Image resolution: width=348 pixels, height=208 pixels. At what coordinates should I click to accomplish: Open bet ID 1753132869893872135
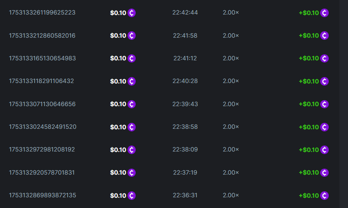coord(42,195)
